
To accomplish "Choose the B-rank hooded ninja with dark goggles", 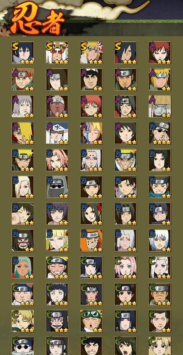I will coord(57,187).
